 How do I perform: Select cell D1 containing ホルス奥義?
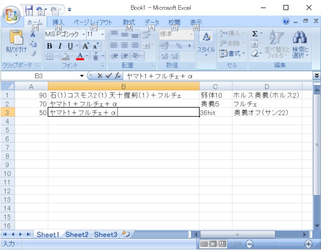266,95
